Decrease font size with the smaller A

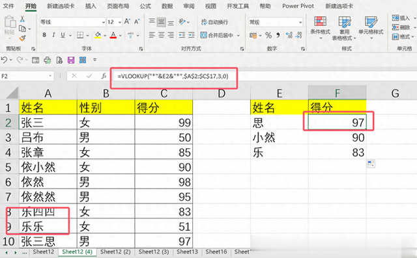point(137,21)
